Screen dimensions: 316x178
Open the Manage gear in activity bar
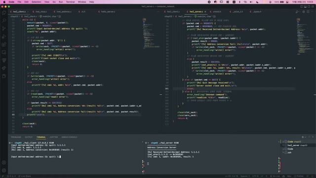[x=4, y=171]
